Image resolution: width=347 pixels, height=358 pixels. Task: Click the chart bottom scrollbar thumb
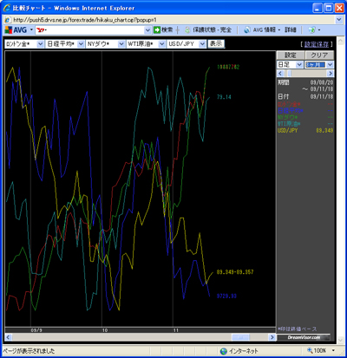coord(240,337)
